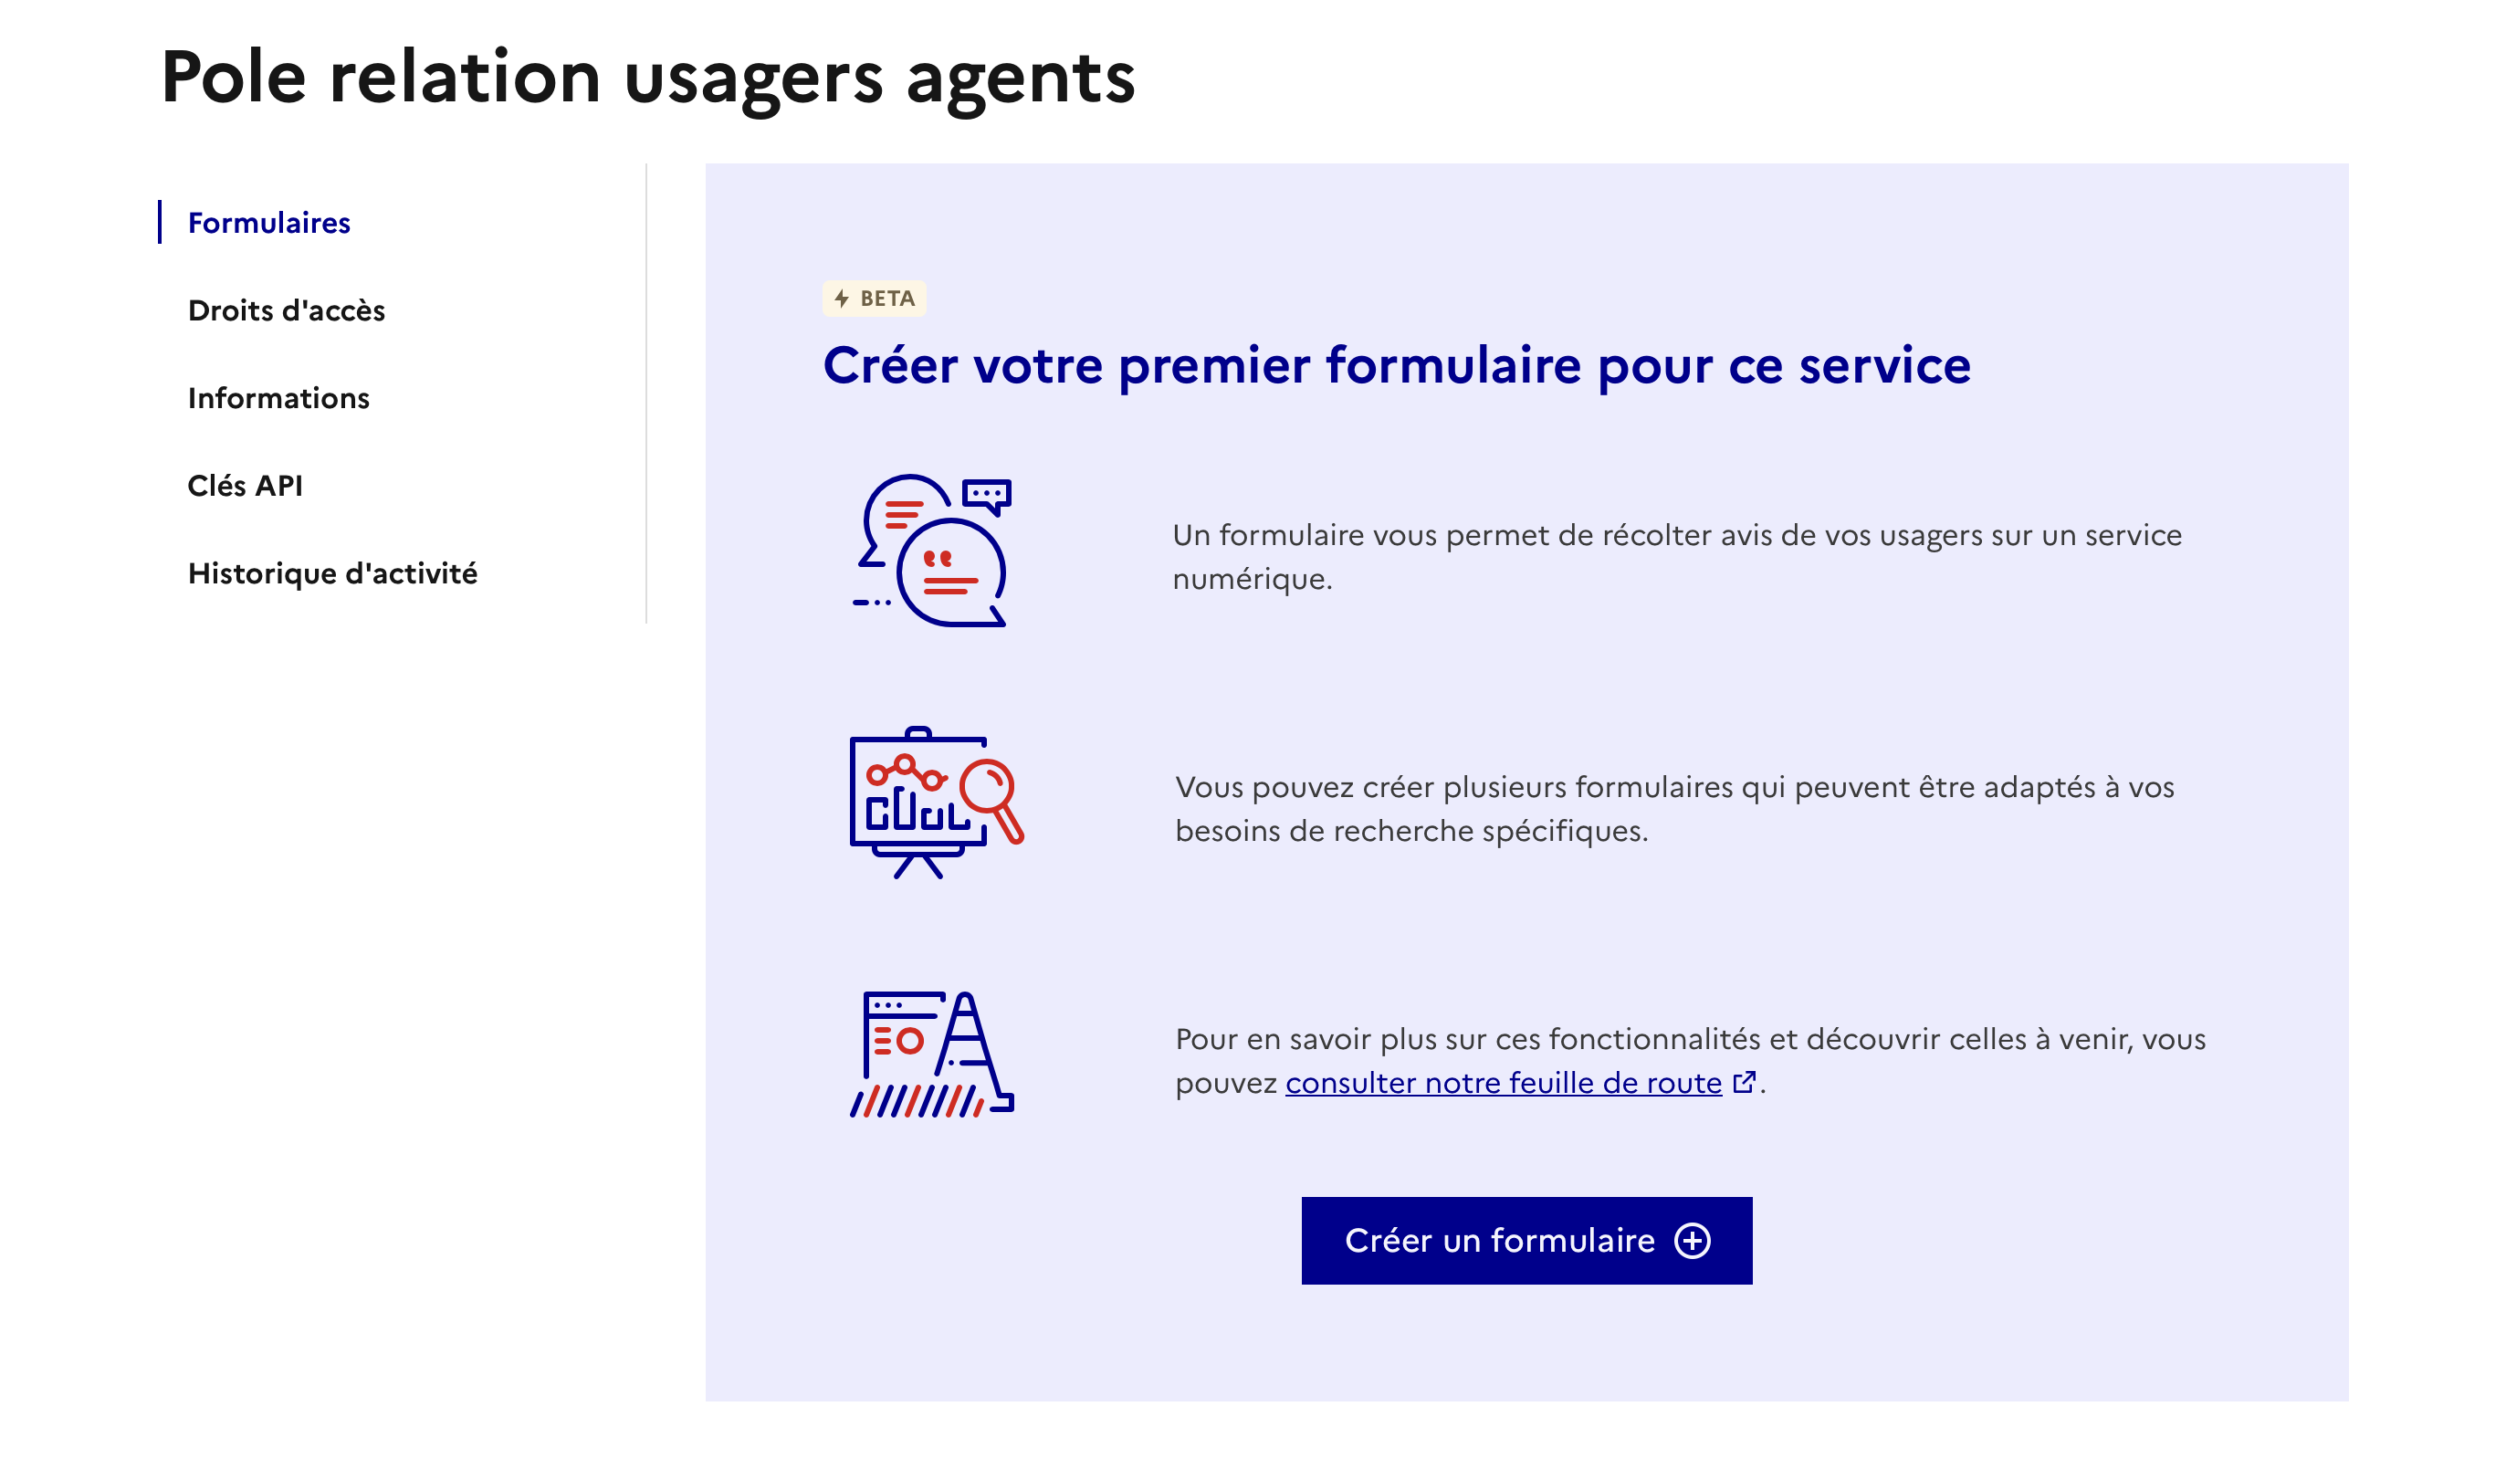Click the paragraph about créer plusieurs formulaires
This screenshot has width=2506, height=1459.
click(x=1674, y=809)
